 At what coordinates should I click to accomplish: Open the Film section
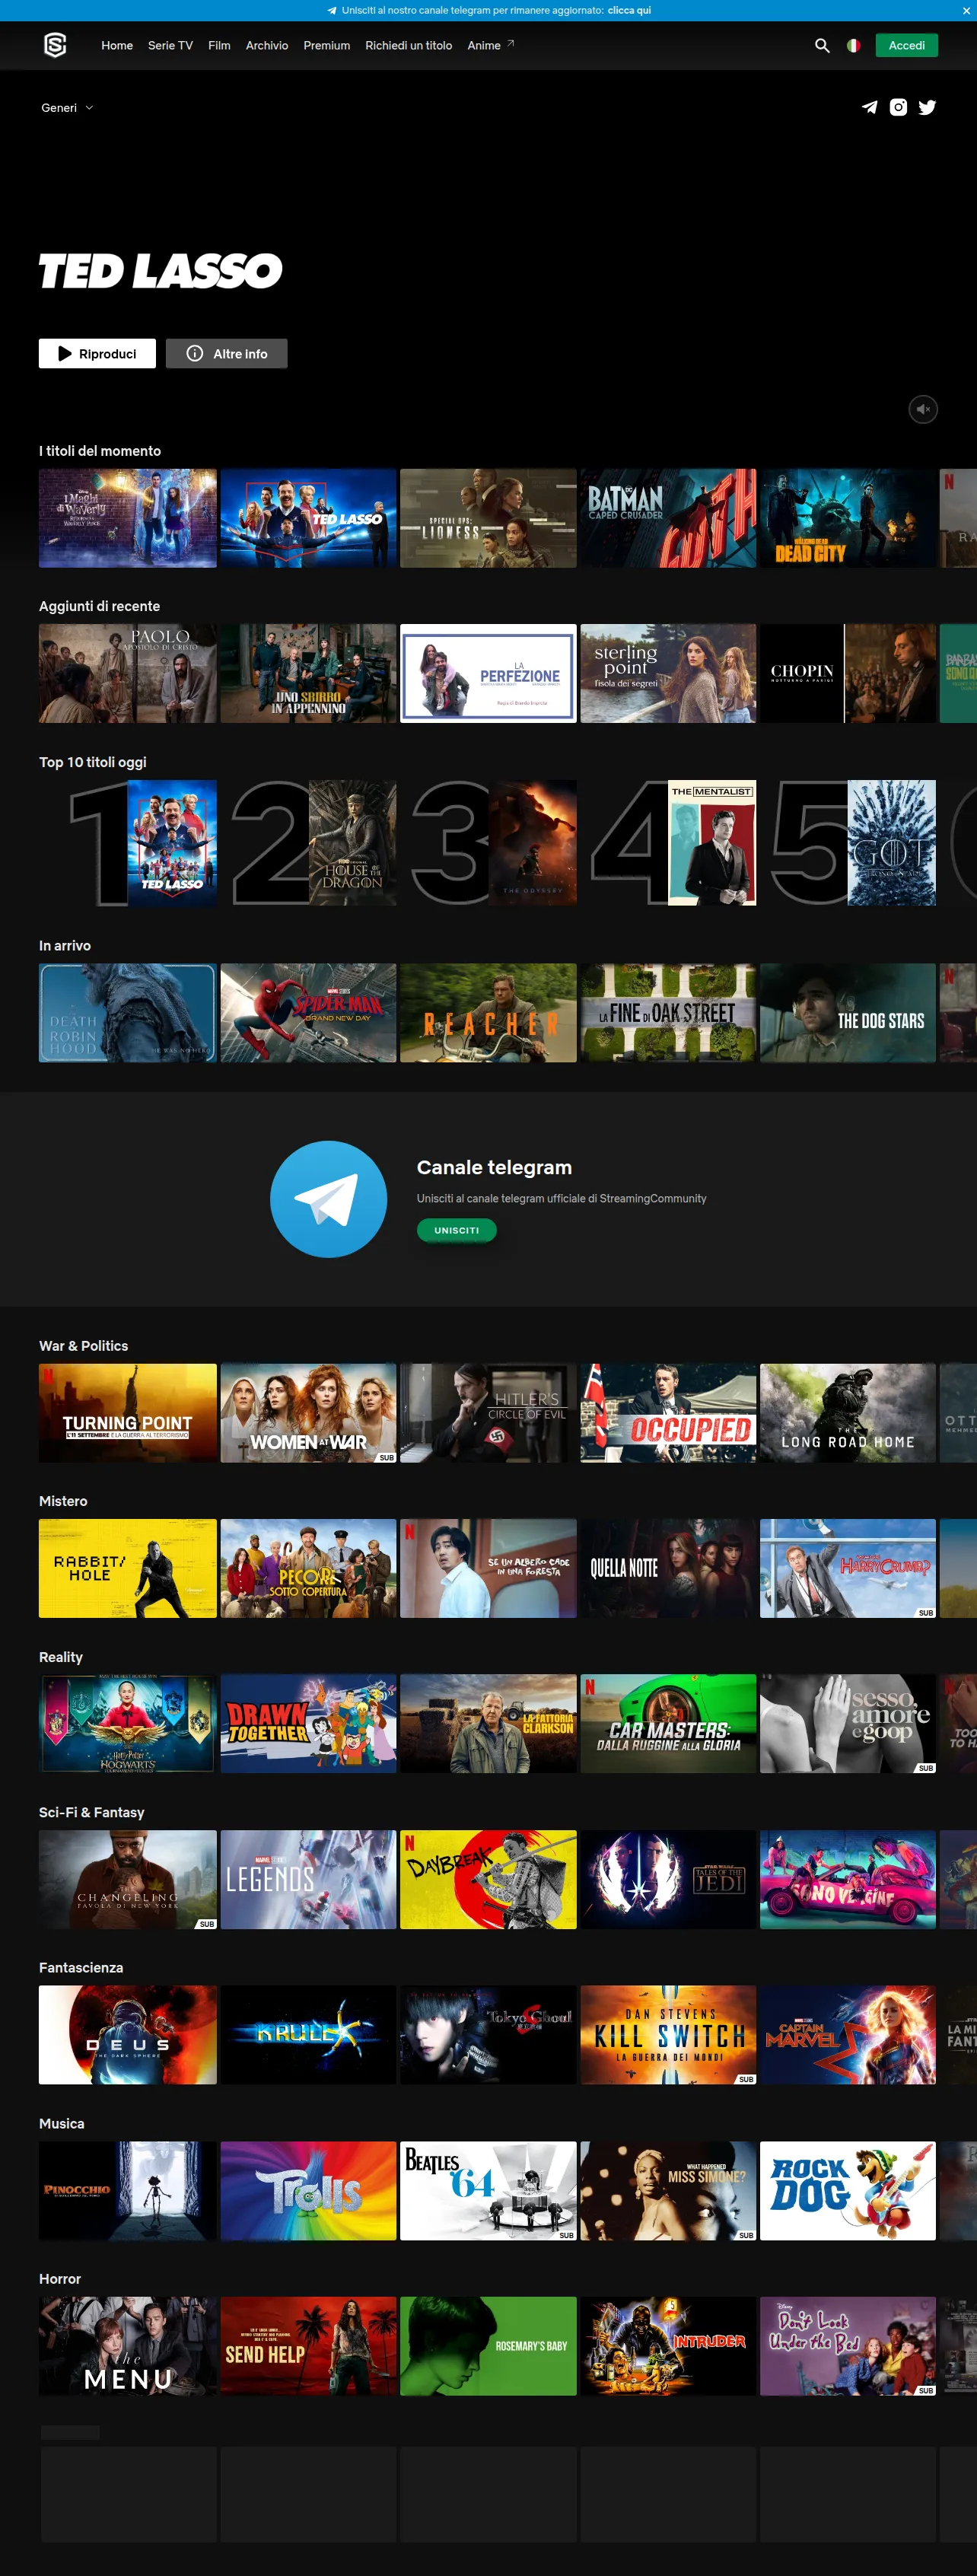[219, 45]
